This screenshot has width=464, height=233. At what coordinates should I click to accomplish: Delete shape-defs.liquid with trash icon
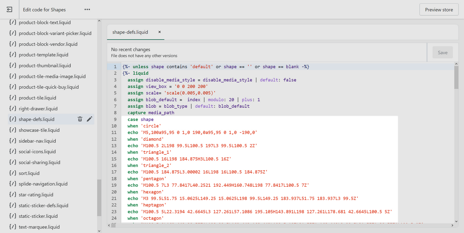point(80,119)
